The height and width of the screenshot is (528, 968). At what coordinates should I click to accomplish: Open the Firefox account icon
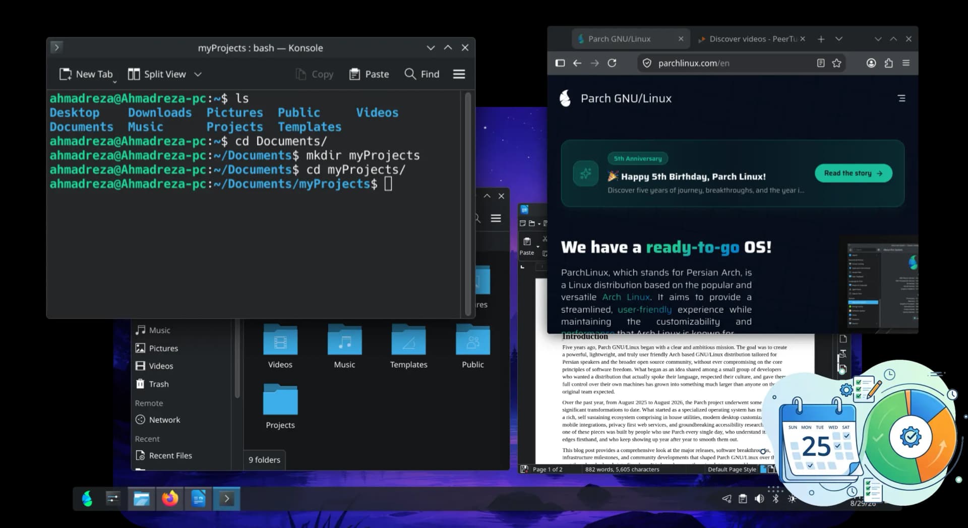coord(871,63)
